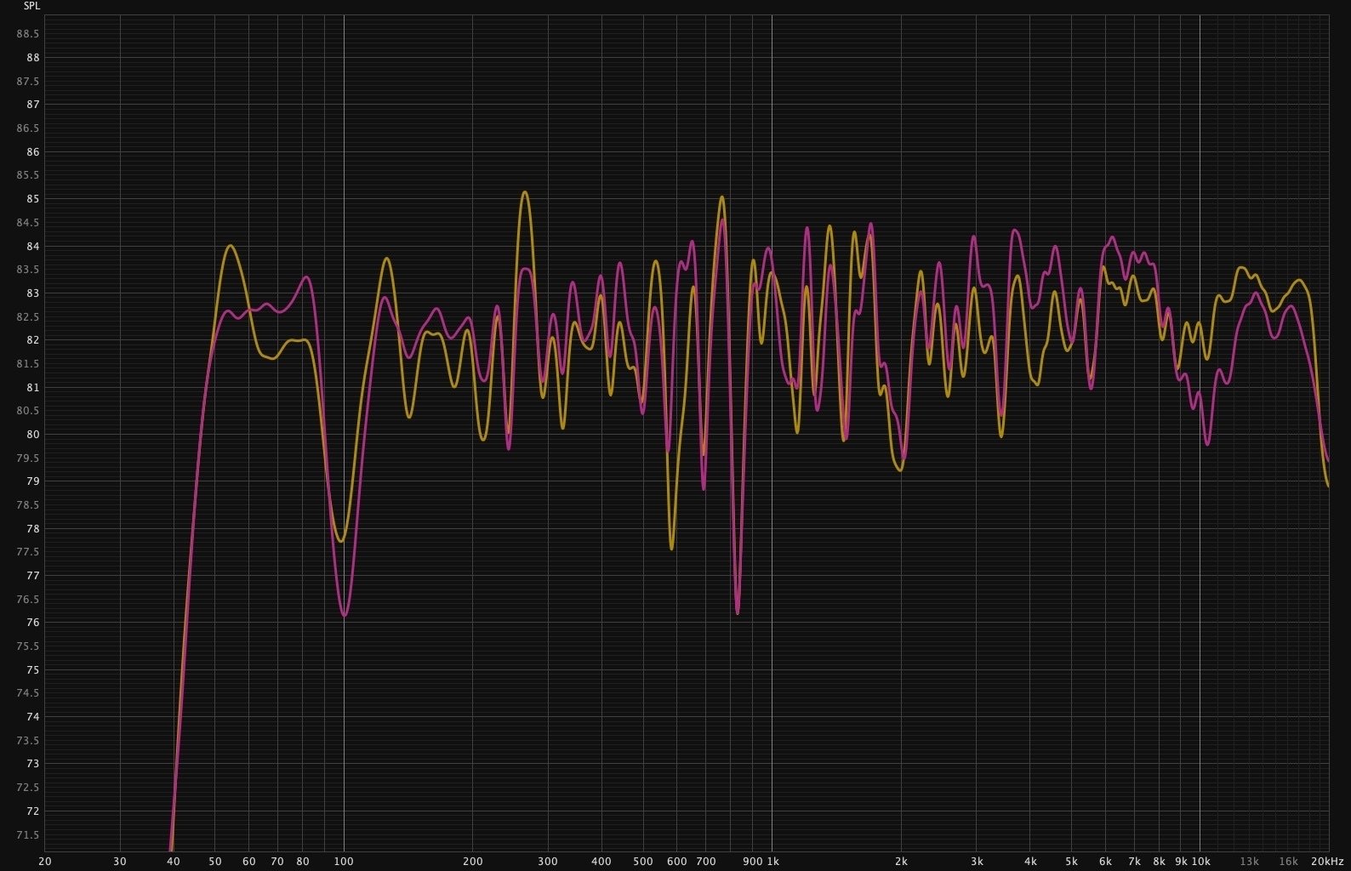The image size is (1351, 871).
Task: Select the 76.5 level label
Action: [x=28, y=600]
